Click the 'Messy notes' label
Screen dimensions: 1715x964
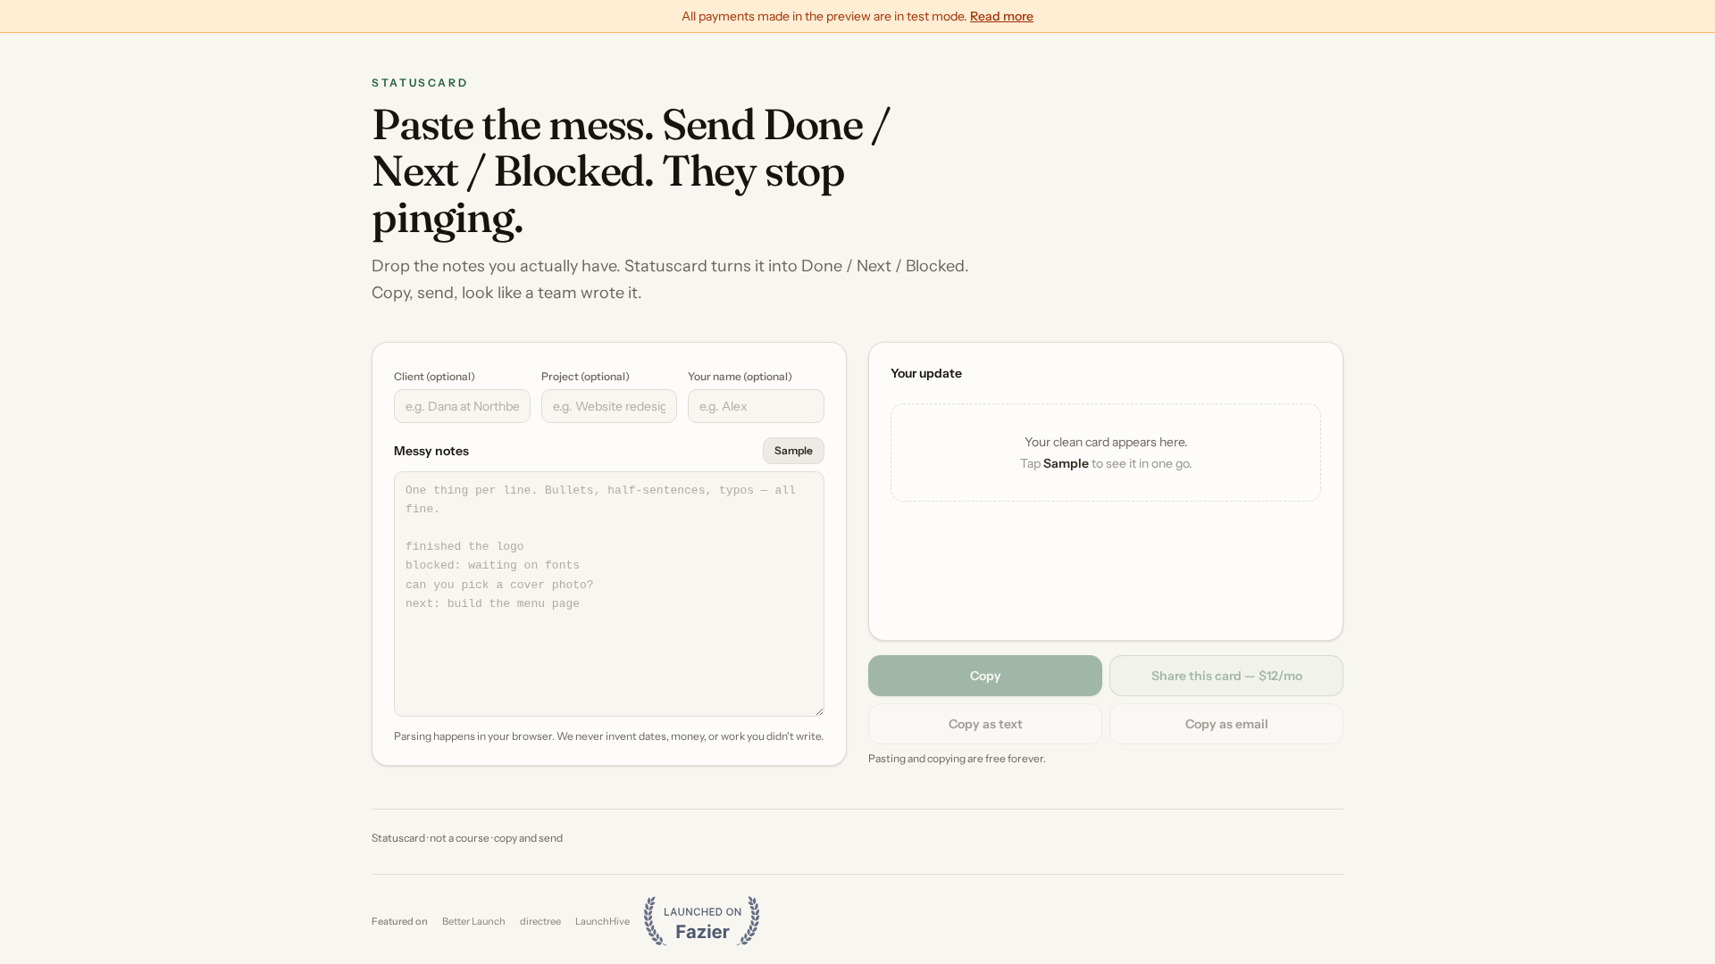(431, 451)
